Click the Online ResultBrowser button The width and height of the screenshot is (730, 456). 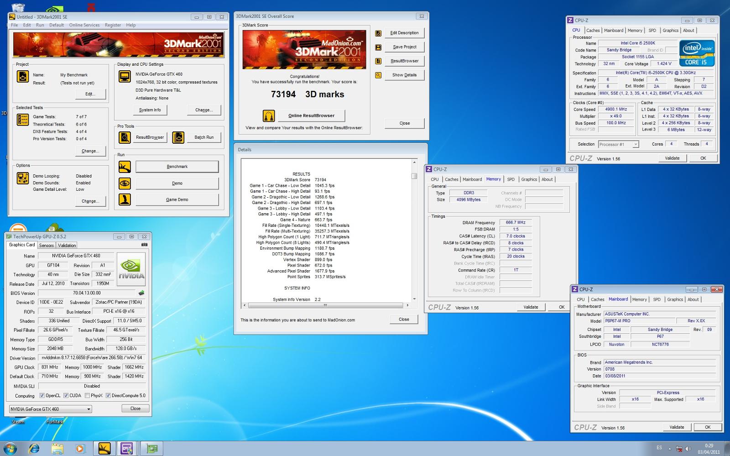click(311, 115)
